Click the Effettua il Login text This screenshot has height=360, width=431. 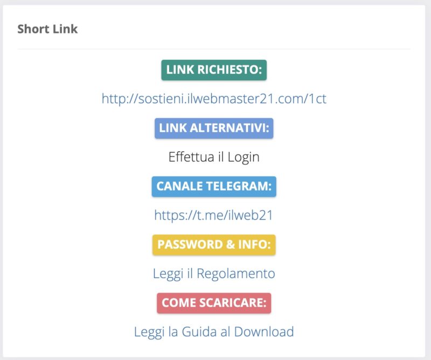tap(214, 158)
